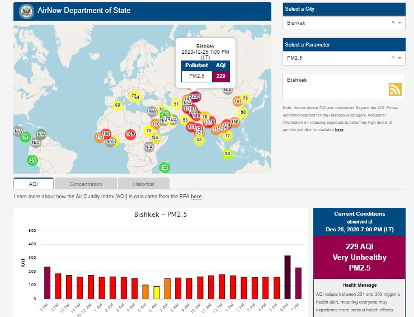Viewport: 414px width, 317px height.
Task: Click the yellow 6 AM chart bar
Action: tap(157, 292)
